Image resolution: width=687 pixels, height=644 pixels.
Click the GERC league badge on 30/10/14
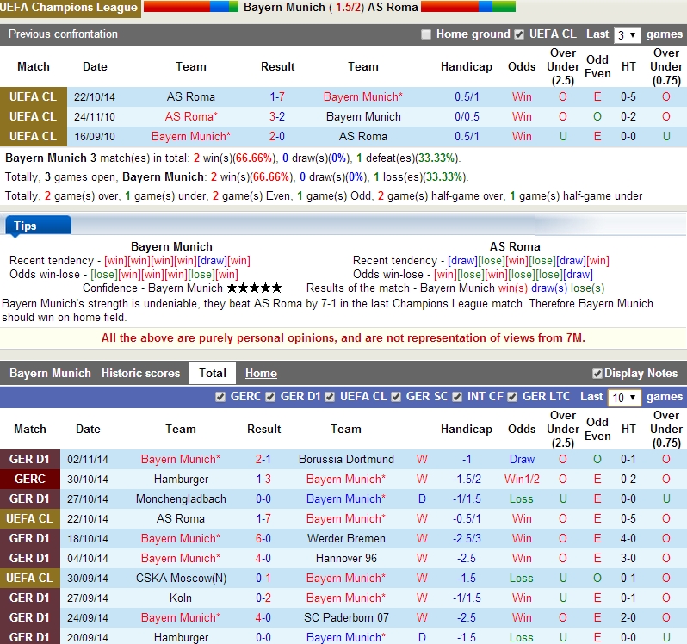(x=30, y=479)
